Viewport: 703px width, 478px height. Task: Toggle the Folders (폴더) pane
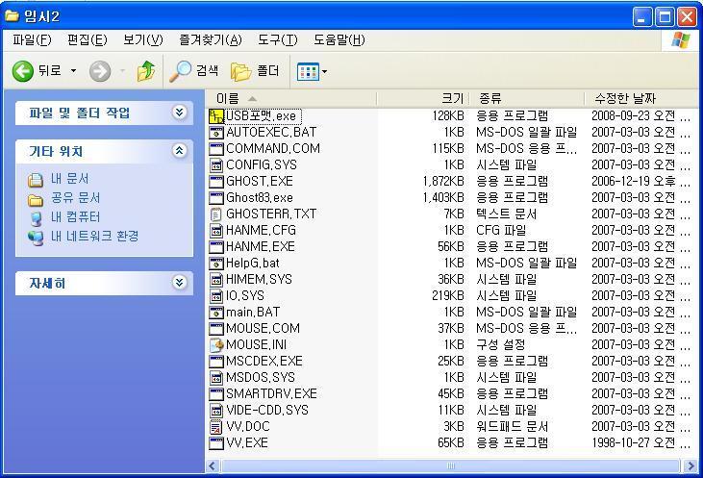pyautogui.click(x=255, y=71)
